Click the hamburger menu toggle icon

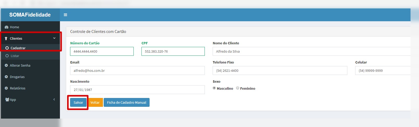[x=65, y=15]
